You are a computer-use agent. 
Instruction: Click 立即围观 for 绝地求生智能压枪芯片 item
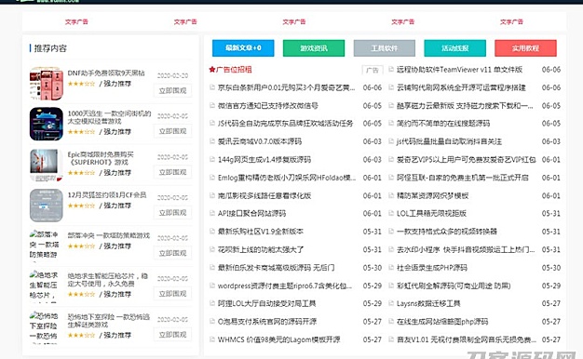(173, 293)
